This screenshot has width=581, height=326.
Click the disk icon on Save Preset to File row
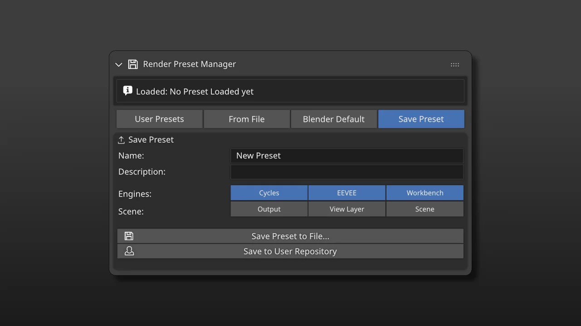129,235
